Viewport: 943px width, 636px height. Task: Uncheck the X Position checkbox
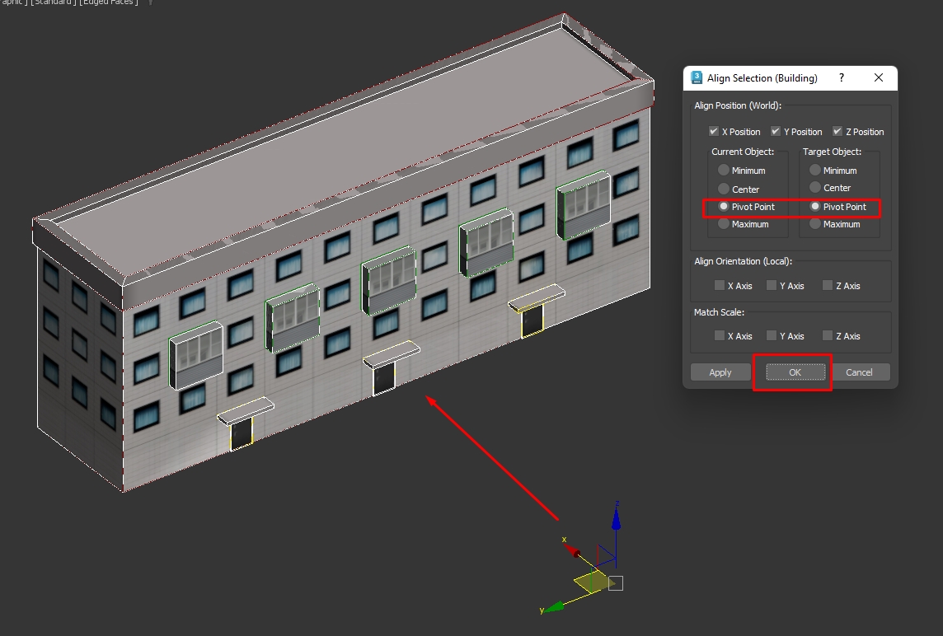tap(714, 131)
